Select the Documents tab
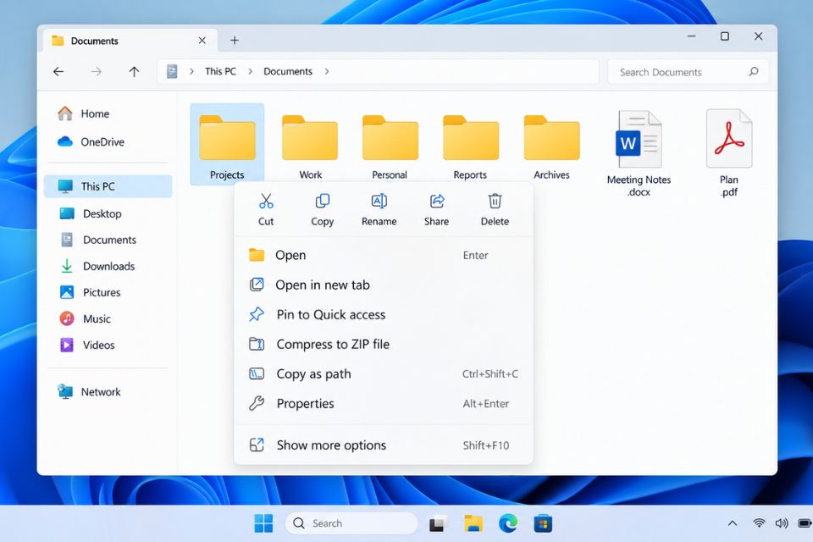This screenshot has height=542, width=813. (x=130, y=41)
